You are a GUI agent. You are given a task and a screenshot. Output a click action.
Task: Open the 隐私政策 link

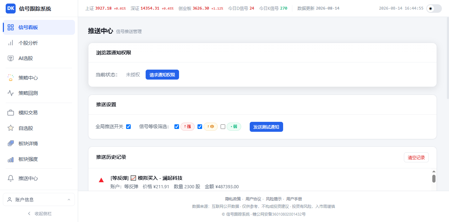(x=233, y=199)
